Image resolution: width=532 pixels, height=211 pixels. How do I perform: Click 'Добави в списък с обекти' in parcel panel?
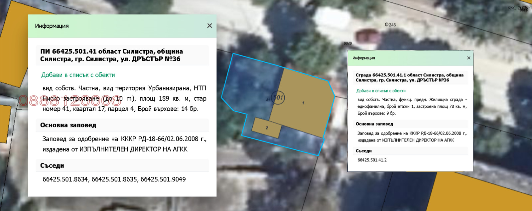click(x=78, y=75)
